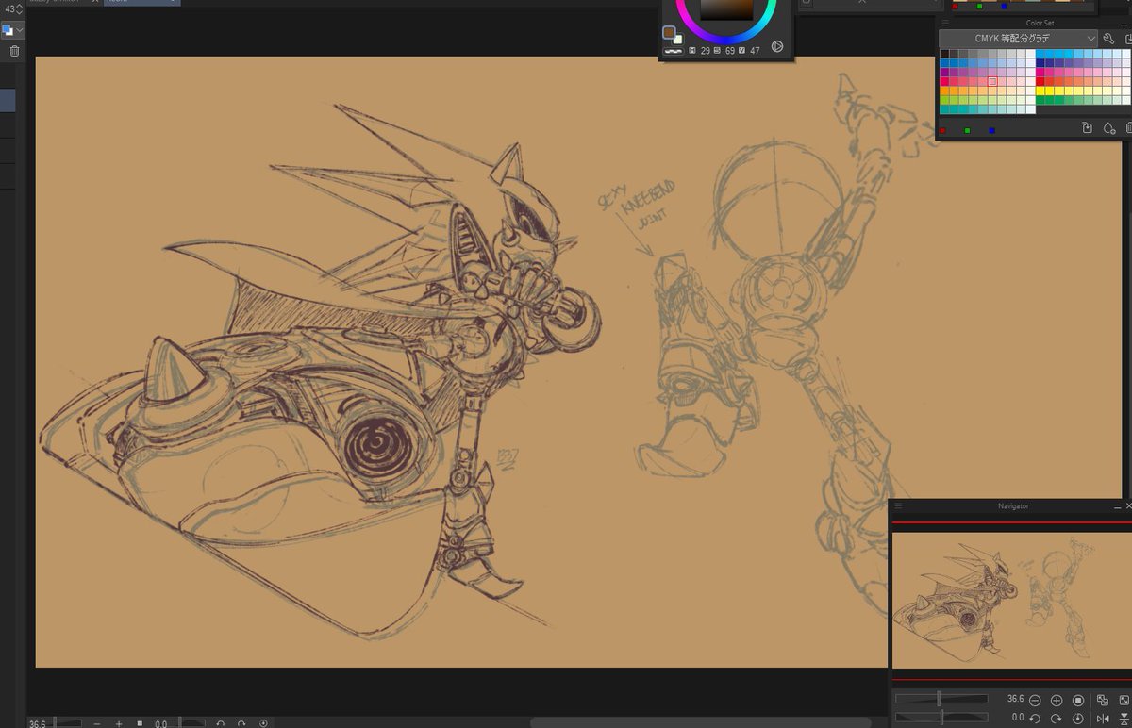Click hue value 29 under color wheel
Screen dimensions: 1132x728
click(706, 51)
